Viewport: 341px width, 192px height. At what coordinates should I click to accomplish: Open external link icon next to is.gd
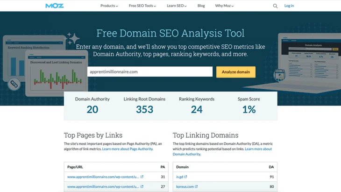(x=185, y=177)
